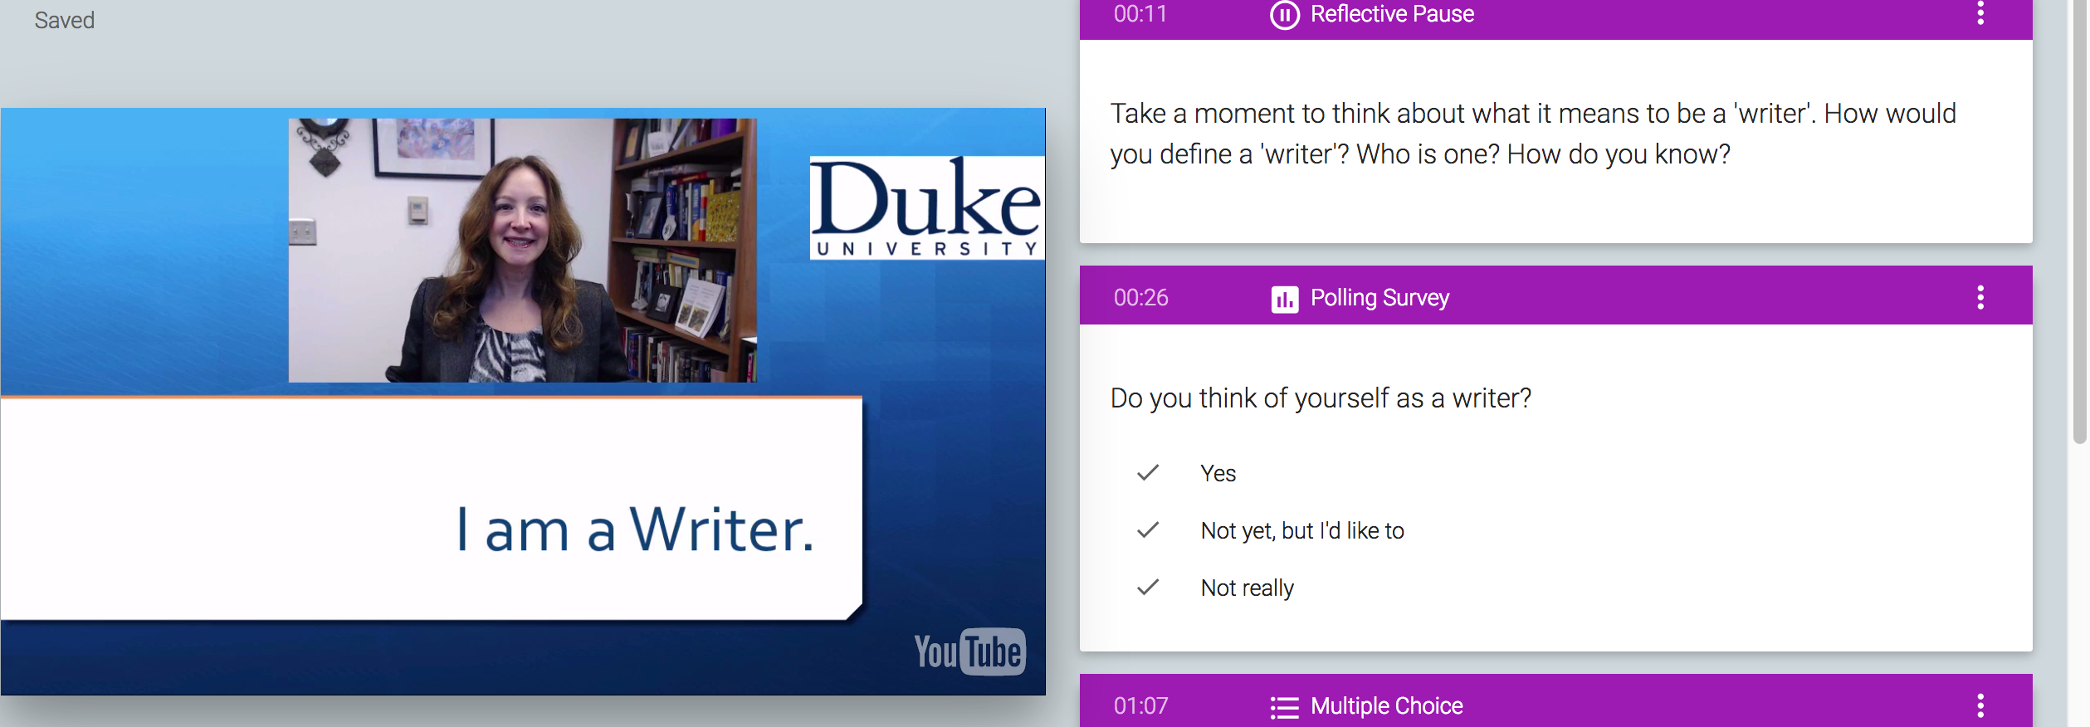Image resolution: width=2090 pixels, height=727 pixels.
Task: Open Reflective Pause three-dot options menu
Action: (1980, 13)
